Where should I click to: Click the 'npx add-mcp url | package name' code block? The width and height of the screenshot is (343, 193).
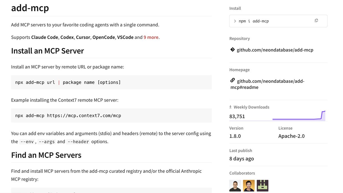(111, 82)
